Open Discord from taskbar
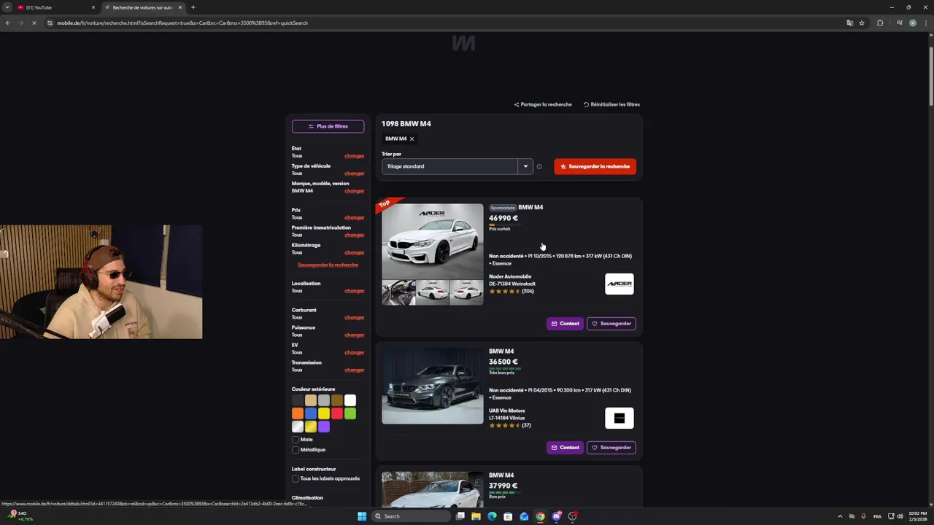The width and height of the screenshot is (934, 525). click(556, 516)
